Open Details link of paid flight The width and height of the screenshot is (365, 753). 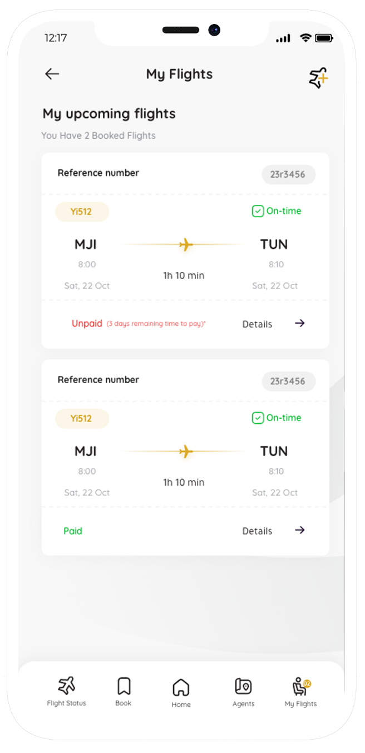tap(257, 531)
